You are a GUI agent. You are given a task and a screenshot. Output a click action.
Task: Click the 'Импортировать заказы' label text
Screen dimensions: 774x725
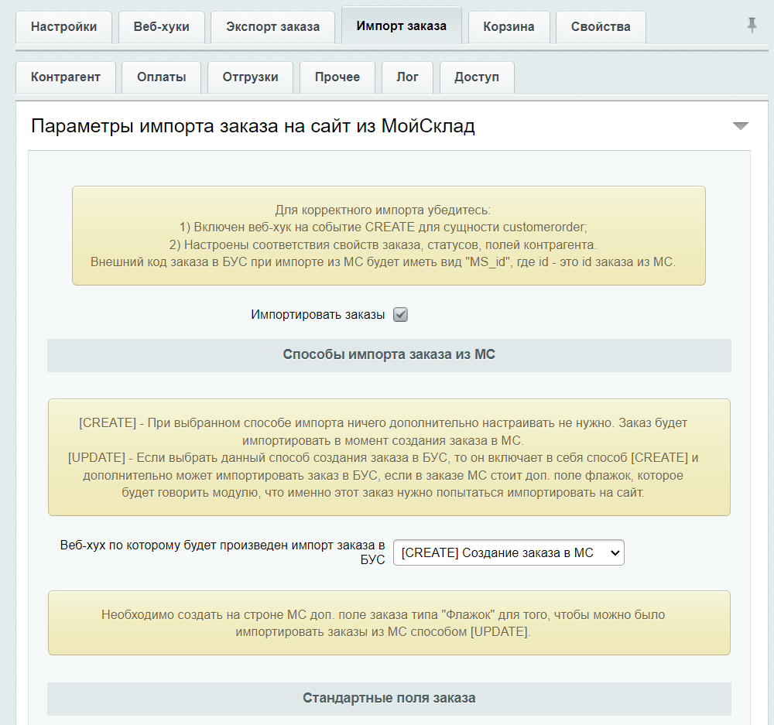pyautogui.click(x=317, y=315)
